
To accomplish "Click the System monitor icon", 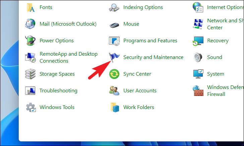I will point(198,74).
